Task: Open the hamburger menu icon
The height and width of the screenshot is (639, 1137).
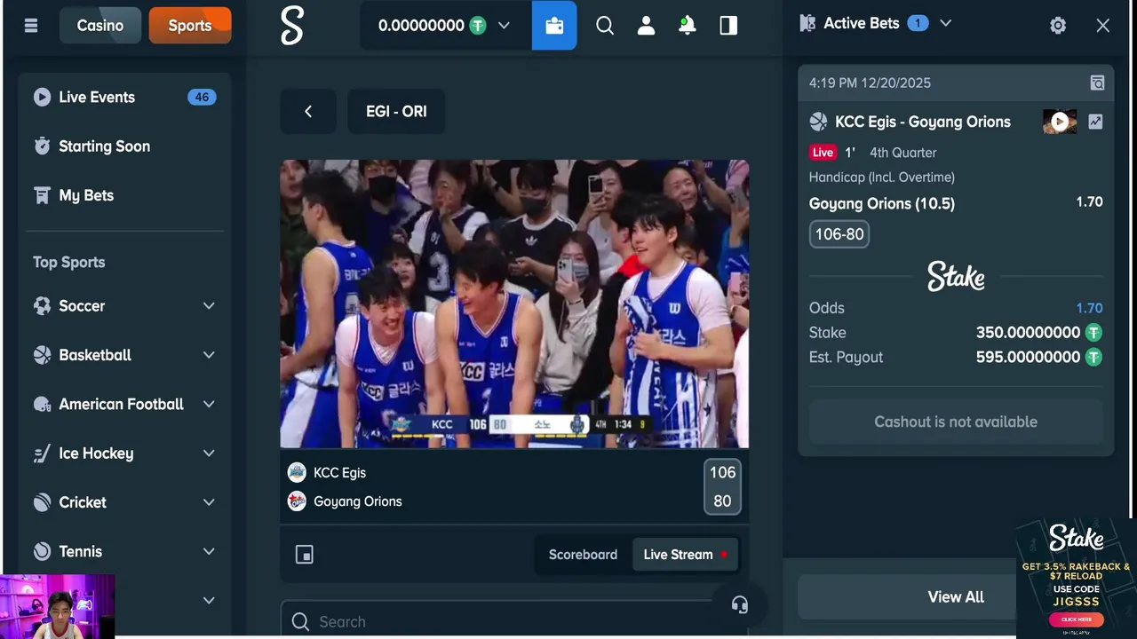Action: pos(31,26)
